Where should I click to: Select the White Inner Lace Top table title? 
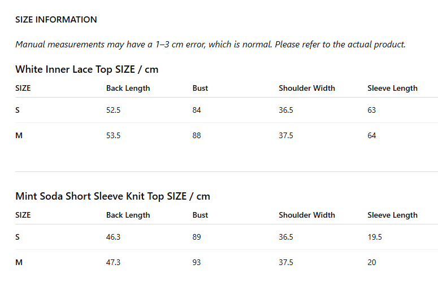(87, 69)
